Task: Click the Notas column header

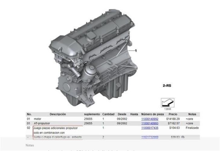Action: coord(192,114)
